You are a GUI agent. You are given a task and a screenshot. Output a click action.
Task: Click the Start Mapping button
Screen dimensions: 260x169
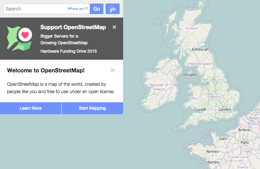(x=92, y=108)
